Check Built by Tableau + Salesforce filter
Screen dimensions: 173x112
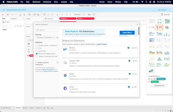(37, 45)
